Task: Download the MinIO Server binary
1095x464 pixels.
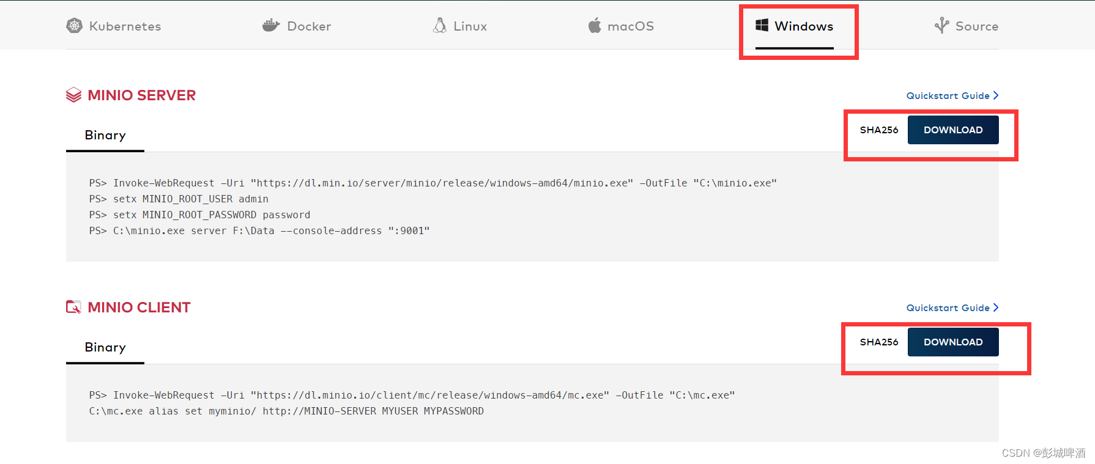Action: point(953,130)
